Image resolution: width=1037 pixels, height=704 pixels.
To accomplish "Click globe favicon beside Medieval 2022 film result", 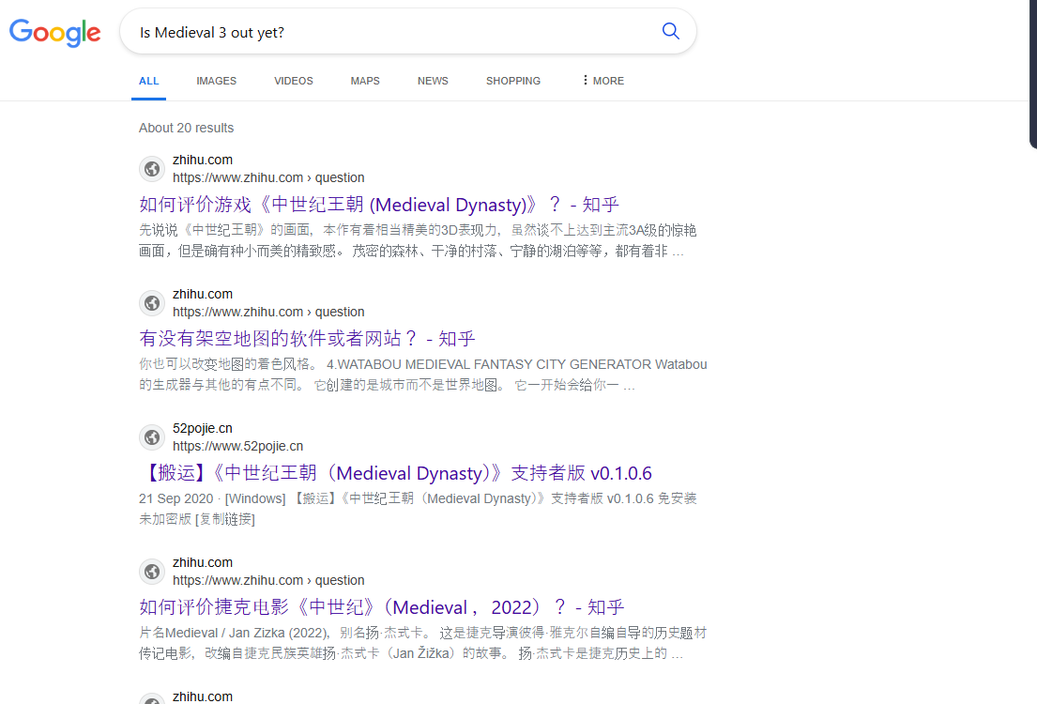I will click(x=152, y=572).
